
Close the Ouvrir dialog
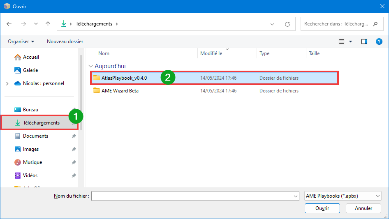coord(382,7)
